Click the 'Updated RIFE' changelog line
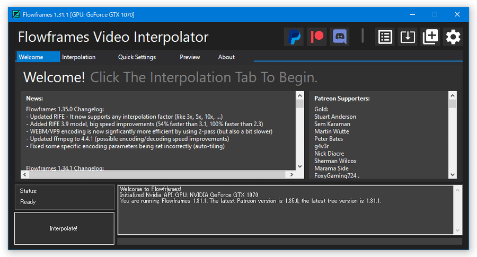The width and height of the screenshot is (477, 257). [125, 117]
